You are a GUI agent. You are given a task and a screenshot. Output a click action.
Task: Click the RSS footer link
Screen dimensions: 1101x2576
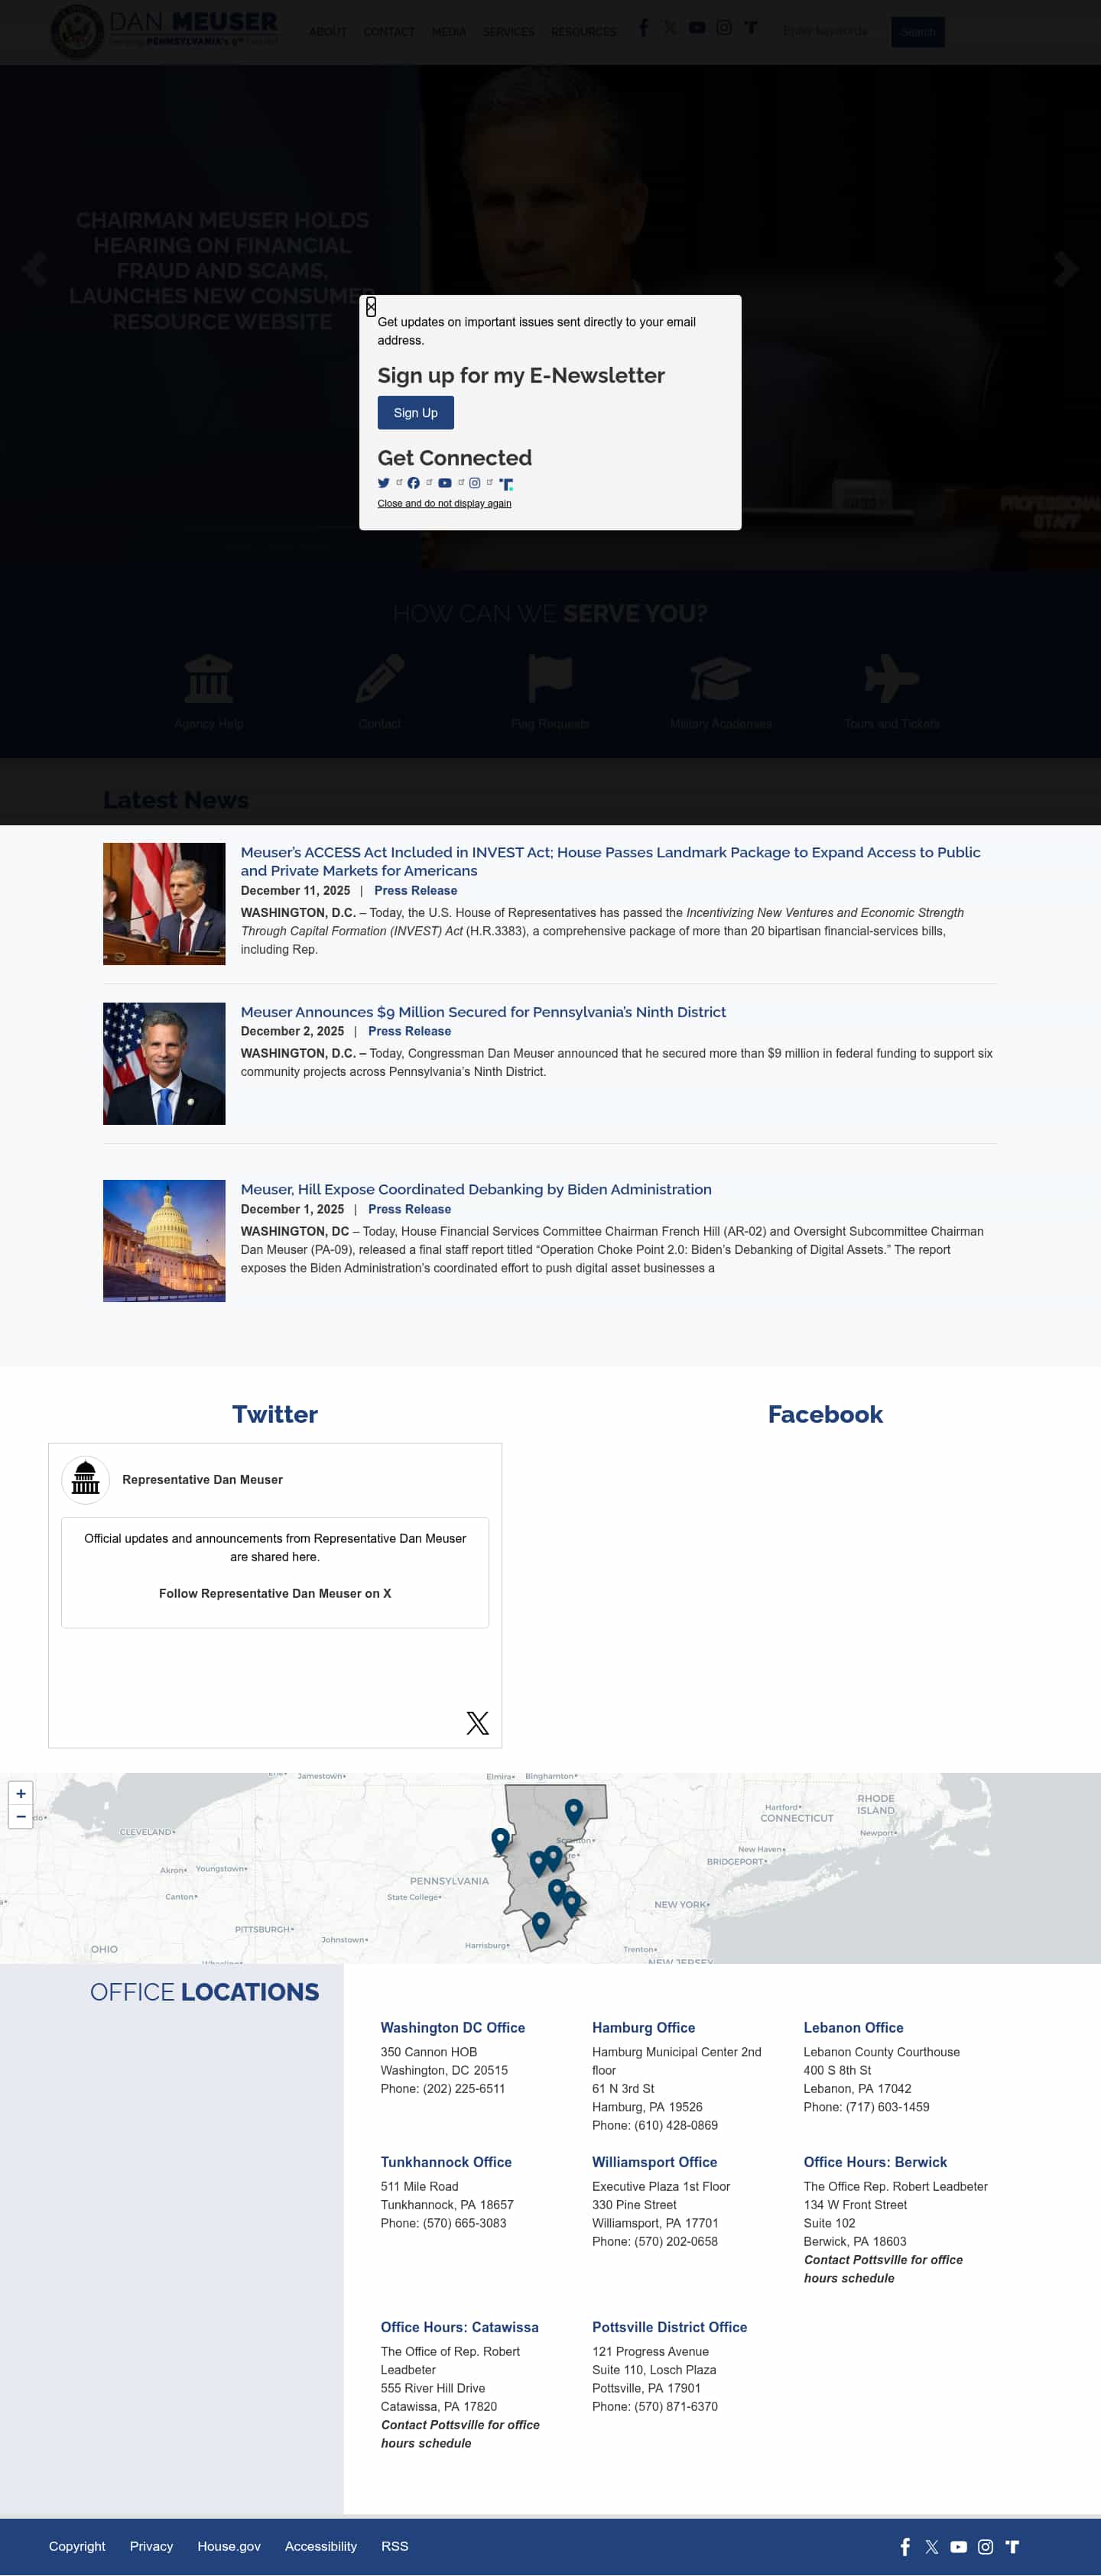[395, 2546]
